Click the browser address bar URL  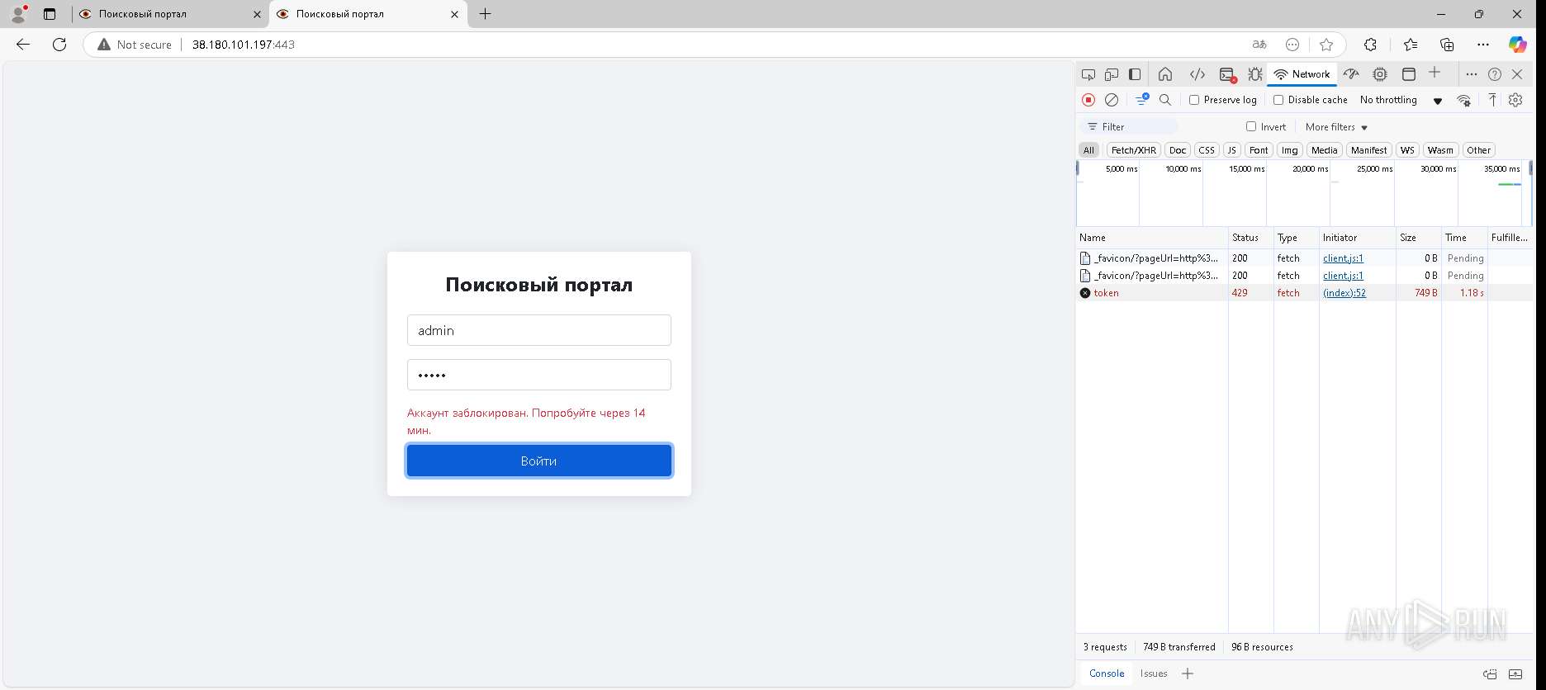click(x=243, y=45)
